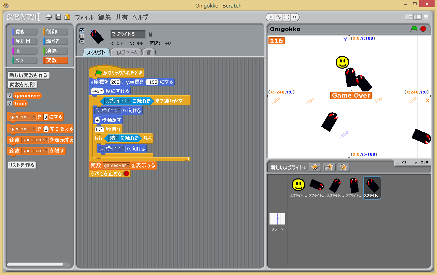The width and height of the screenshot is (437, 275).
Task: Click the gameover variable reporter block
Action: tap(27, 96)
